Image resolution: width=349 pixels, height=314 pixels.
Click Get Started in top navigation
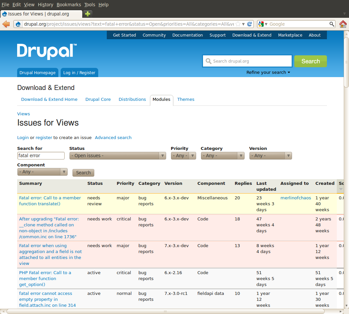(125, 35)
